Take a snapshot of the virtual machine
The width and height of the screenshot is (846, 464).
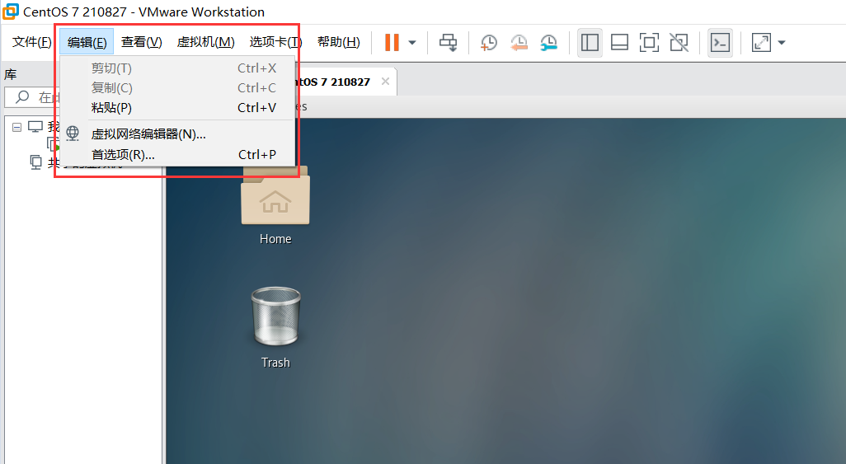pyautogui.click(x=489, y=43)
